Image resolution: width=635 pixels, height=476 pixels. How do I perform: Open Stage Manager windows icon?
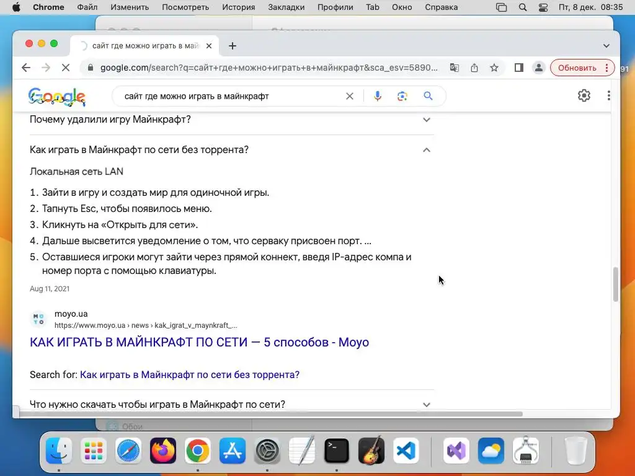pyautogui.click(x=501, y=7)
